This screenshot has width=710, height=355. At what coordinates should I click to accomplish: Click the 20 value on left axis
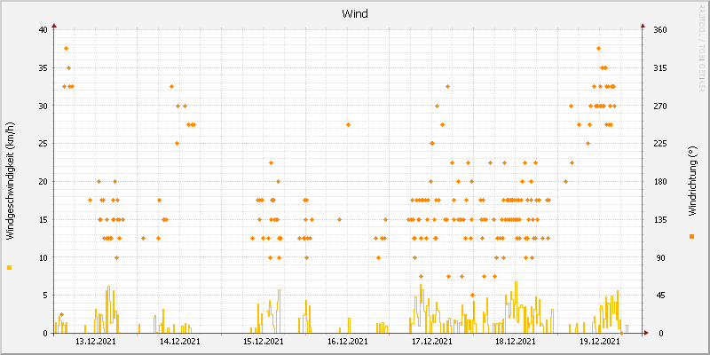43,182
